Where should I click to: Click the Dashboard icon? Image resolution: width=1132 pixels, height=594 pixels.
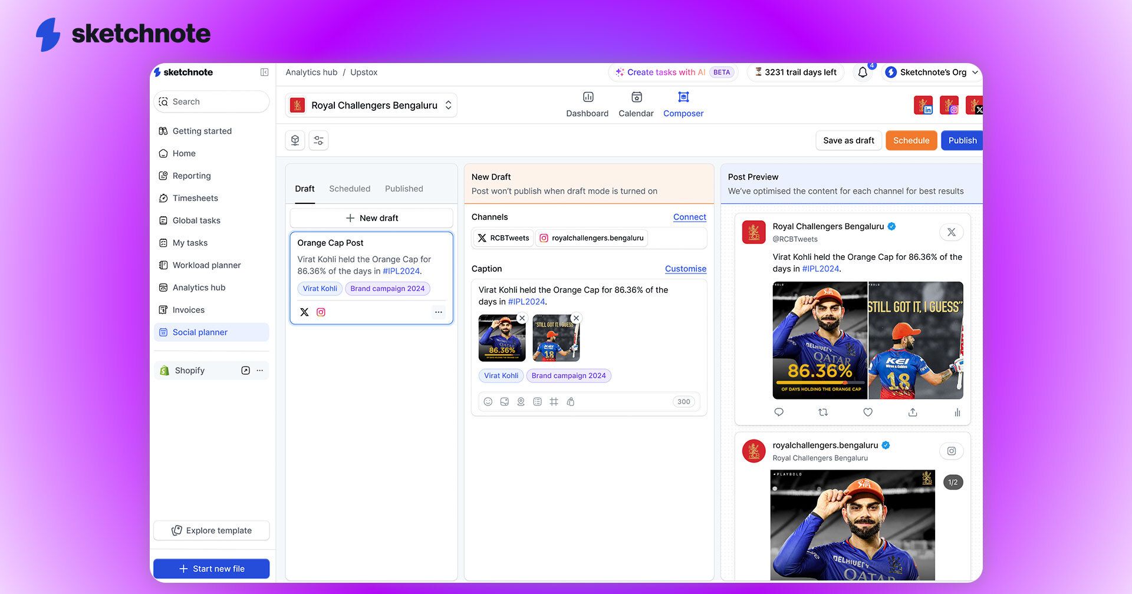click(588, 97)
